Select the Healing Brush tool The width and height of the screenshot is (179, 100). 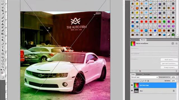(x=3, y=17)
